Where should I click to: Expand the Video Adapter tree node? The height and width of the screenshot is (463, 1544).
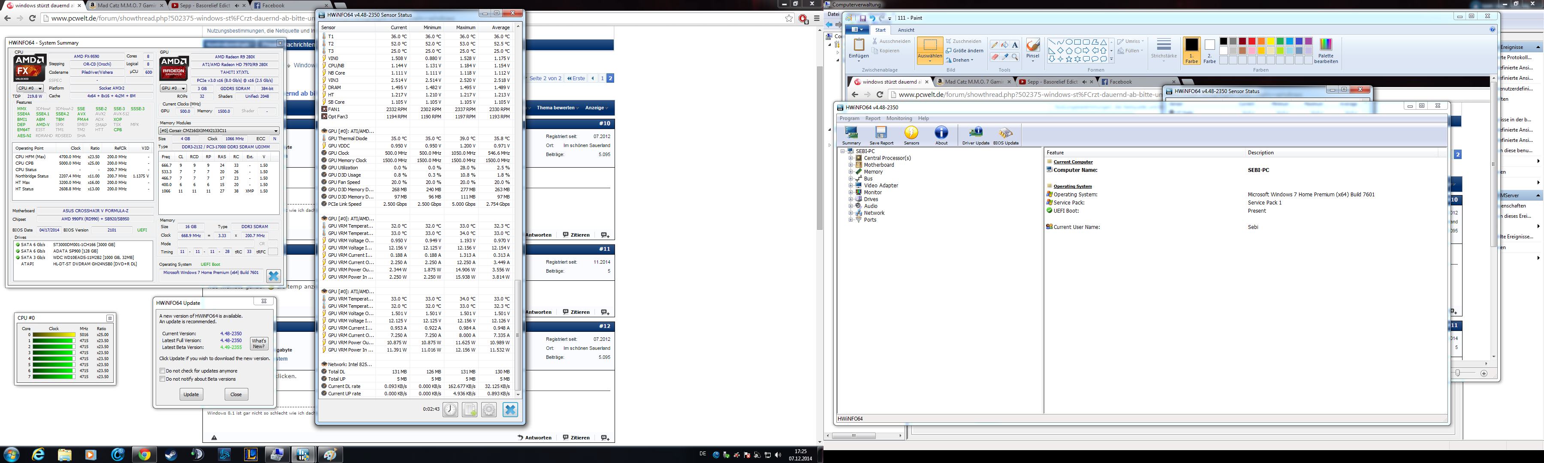[850, 186]
